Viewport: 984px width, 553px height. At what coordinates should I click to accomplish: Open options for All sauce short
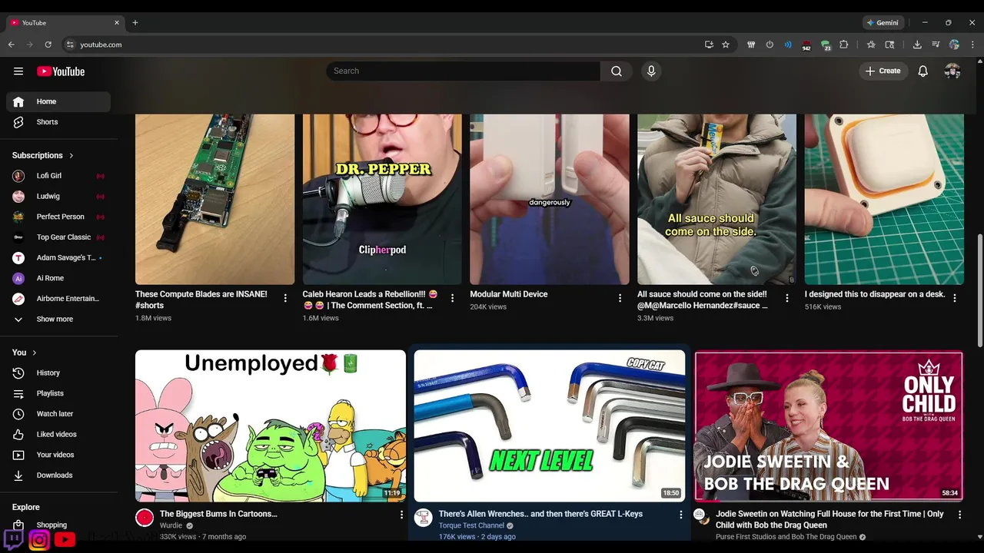click(x=787, y=298)
